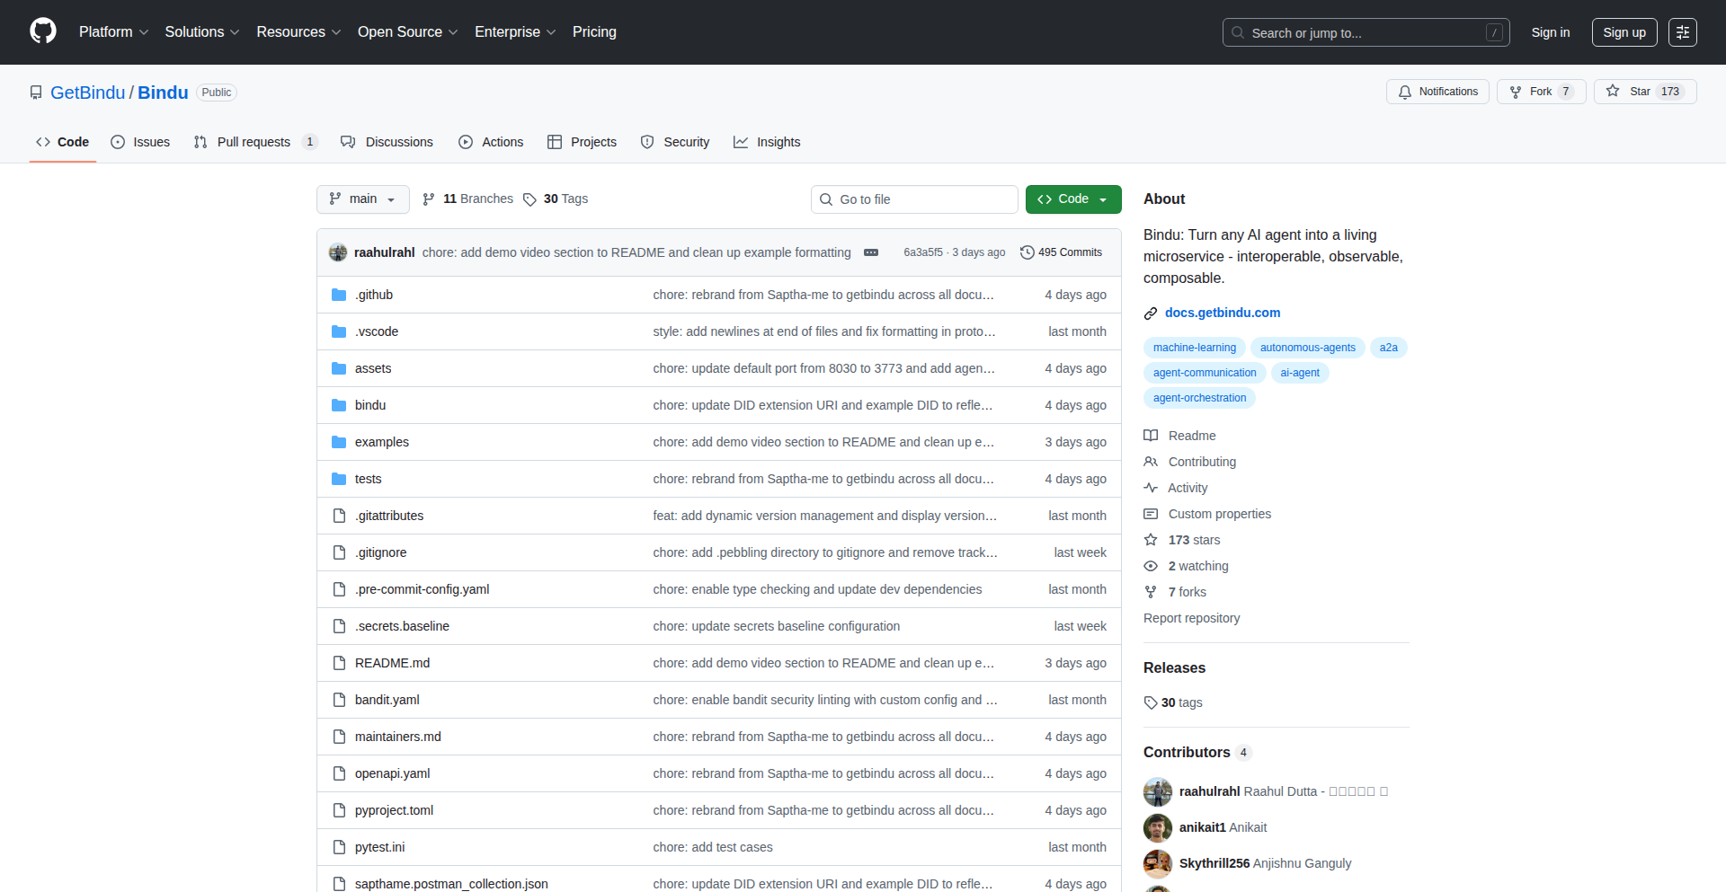The image size is (1726, 892).
Task: Follow the machine-learning topic link
Action: 1194,348
